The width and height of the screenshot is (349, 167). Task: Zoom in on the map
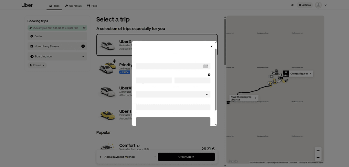pyautogui.click(x=318, y=150)
